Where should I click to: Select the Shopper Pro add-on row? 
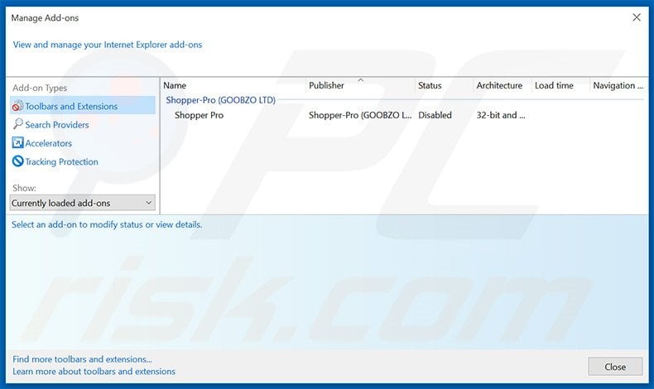[199, 115]
